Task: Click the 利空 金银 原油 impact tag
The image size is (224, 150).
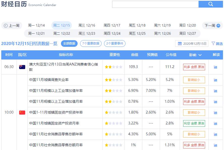Action: coord(194,123)
